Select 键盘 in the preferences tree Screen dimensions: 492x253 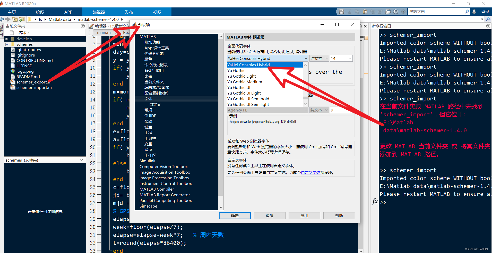click(148, 127)
